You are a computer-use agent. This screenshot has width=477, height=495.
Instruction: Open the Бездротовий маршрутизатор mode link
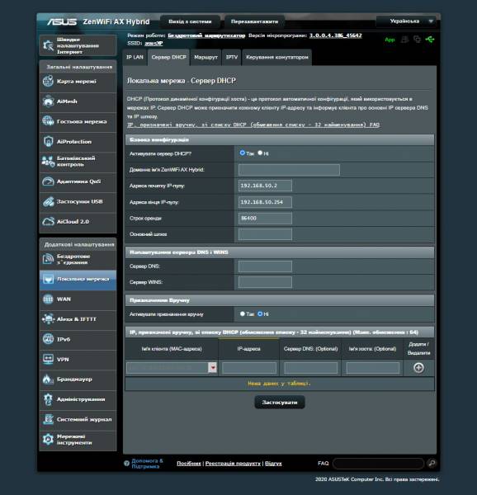point(206,35)
